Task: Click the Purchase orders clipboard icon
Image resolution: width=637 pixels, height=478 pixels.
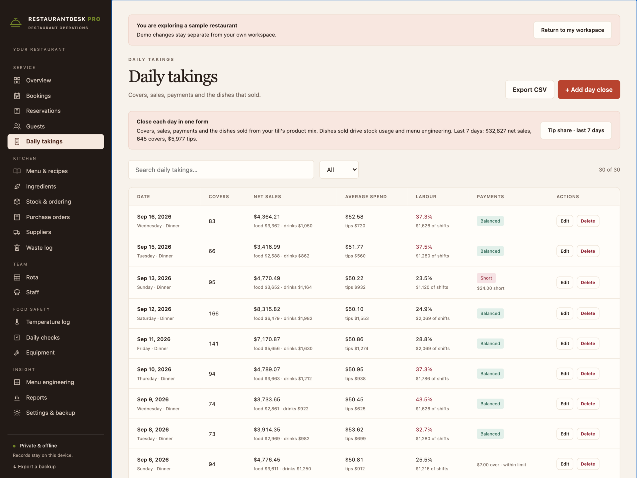Action: pos(17,217)
